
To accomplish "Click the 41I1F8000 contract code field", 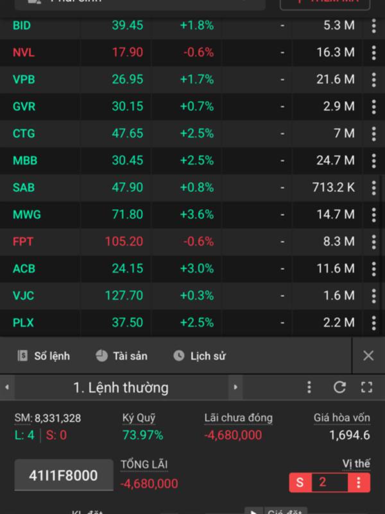I will [64, 475].
